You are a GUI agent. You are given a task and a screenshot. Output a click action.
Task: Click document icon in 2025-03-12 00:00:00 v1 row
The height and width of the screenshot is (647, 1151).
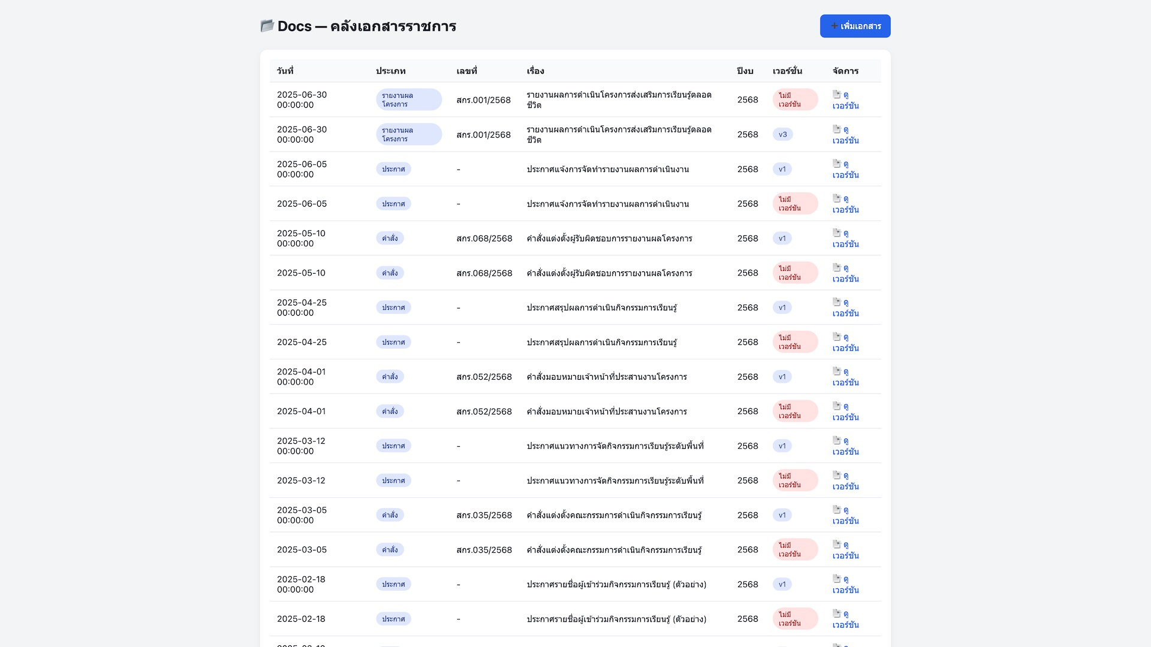coord(837,440)
